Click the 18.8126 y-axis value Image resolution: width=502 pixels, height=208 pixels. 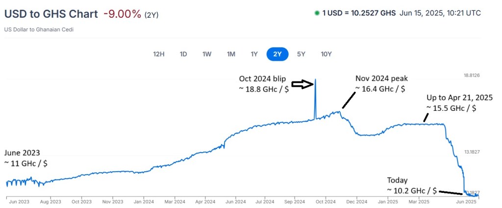coord(472,75)
